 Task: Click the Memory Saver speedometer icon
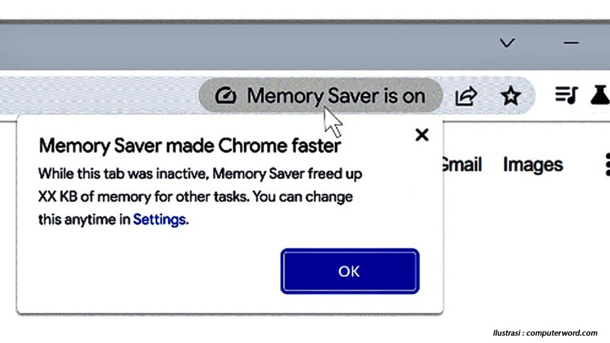click(x=226, y=96)
